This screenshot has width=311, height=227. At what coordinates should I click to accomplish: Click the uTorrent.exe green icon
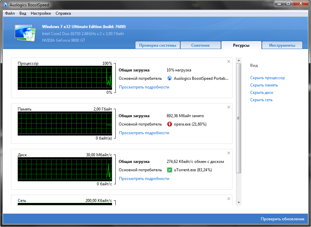(170, 170)
